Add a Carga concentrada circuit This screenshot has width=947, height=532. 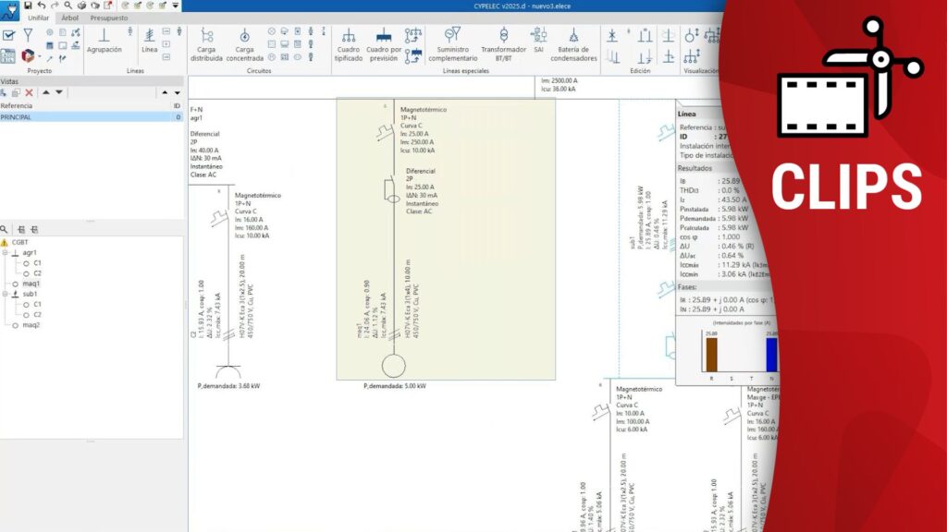click(245, 42)
